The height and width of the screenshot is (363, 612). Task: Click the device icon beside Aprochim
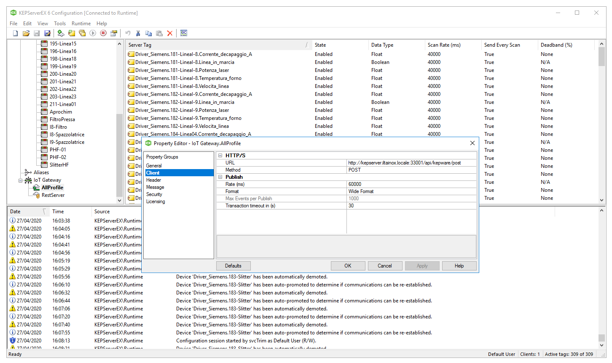click(44, 112)
